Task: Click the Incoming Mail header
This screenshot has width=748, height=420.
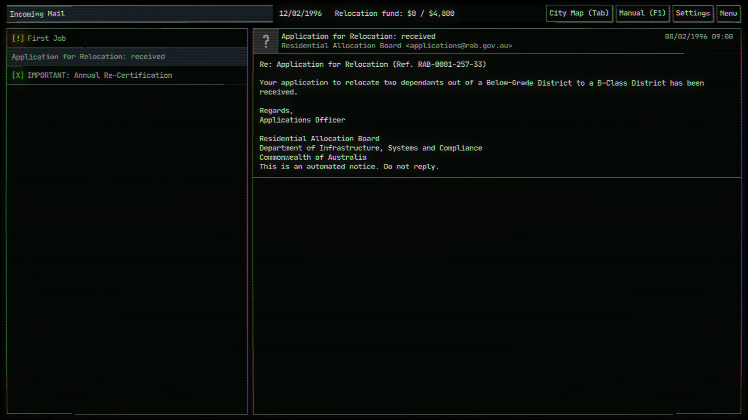Action: [x=140, y=14]
